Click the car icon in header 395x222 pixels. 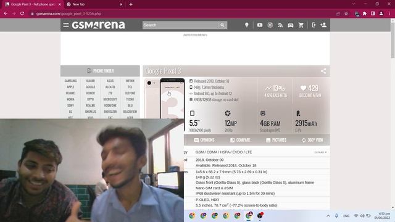pyautogui.click(x=291, y=25)
